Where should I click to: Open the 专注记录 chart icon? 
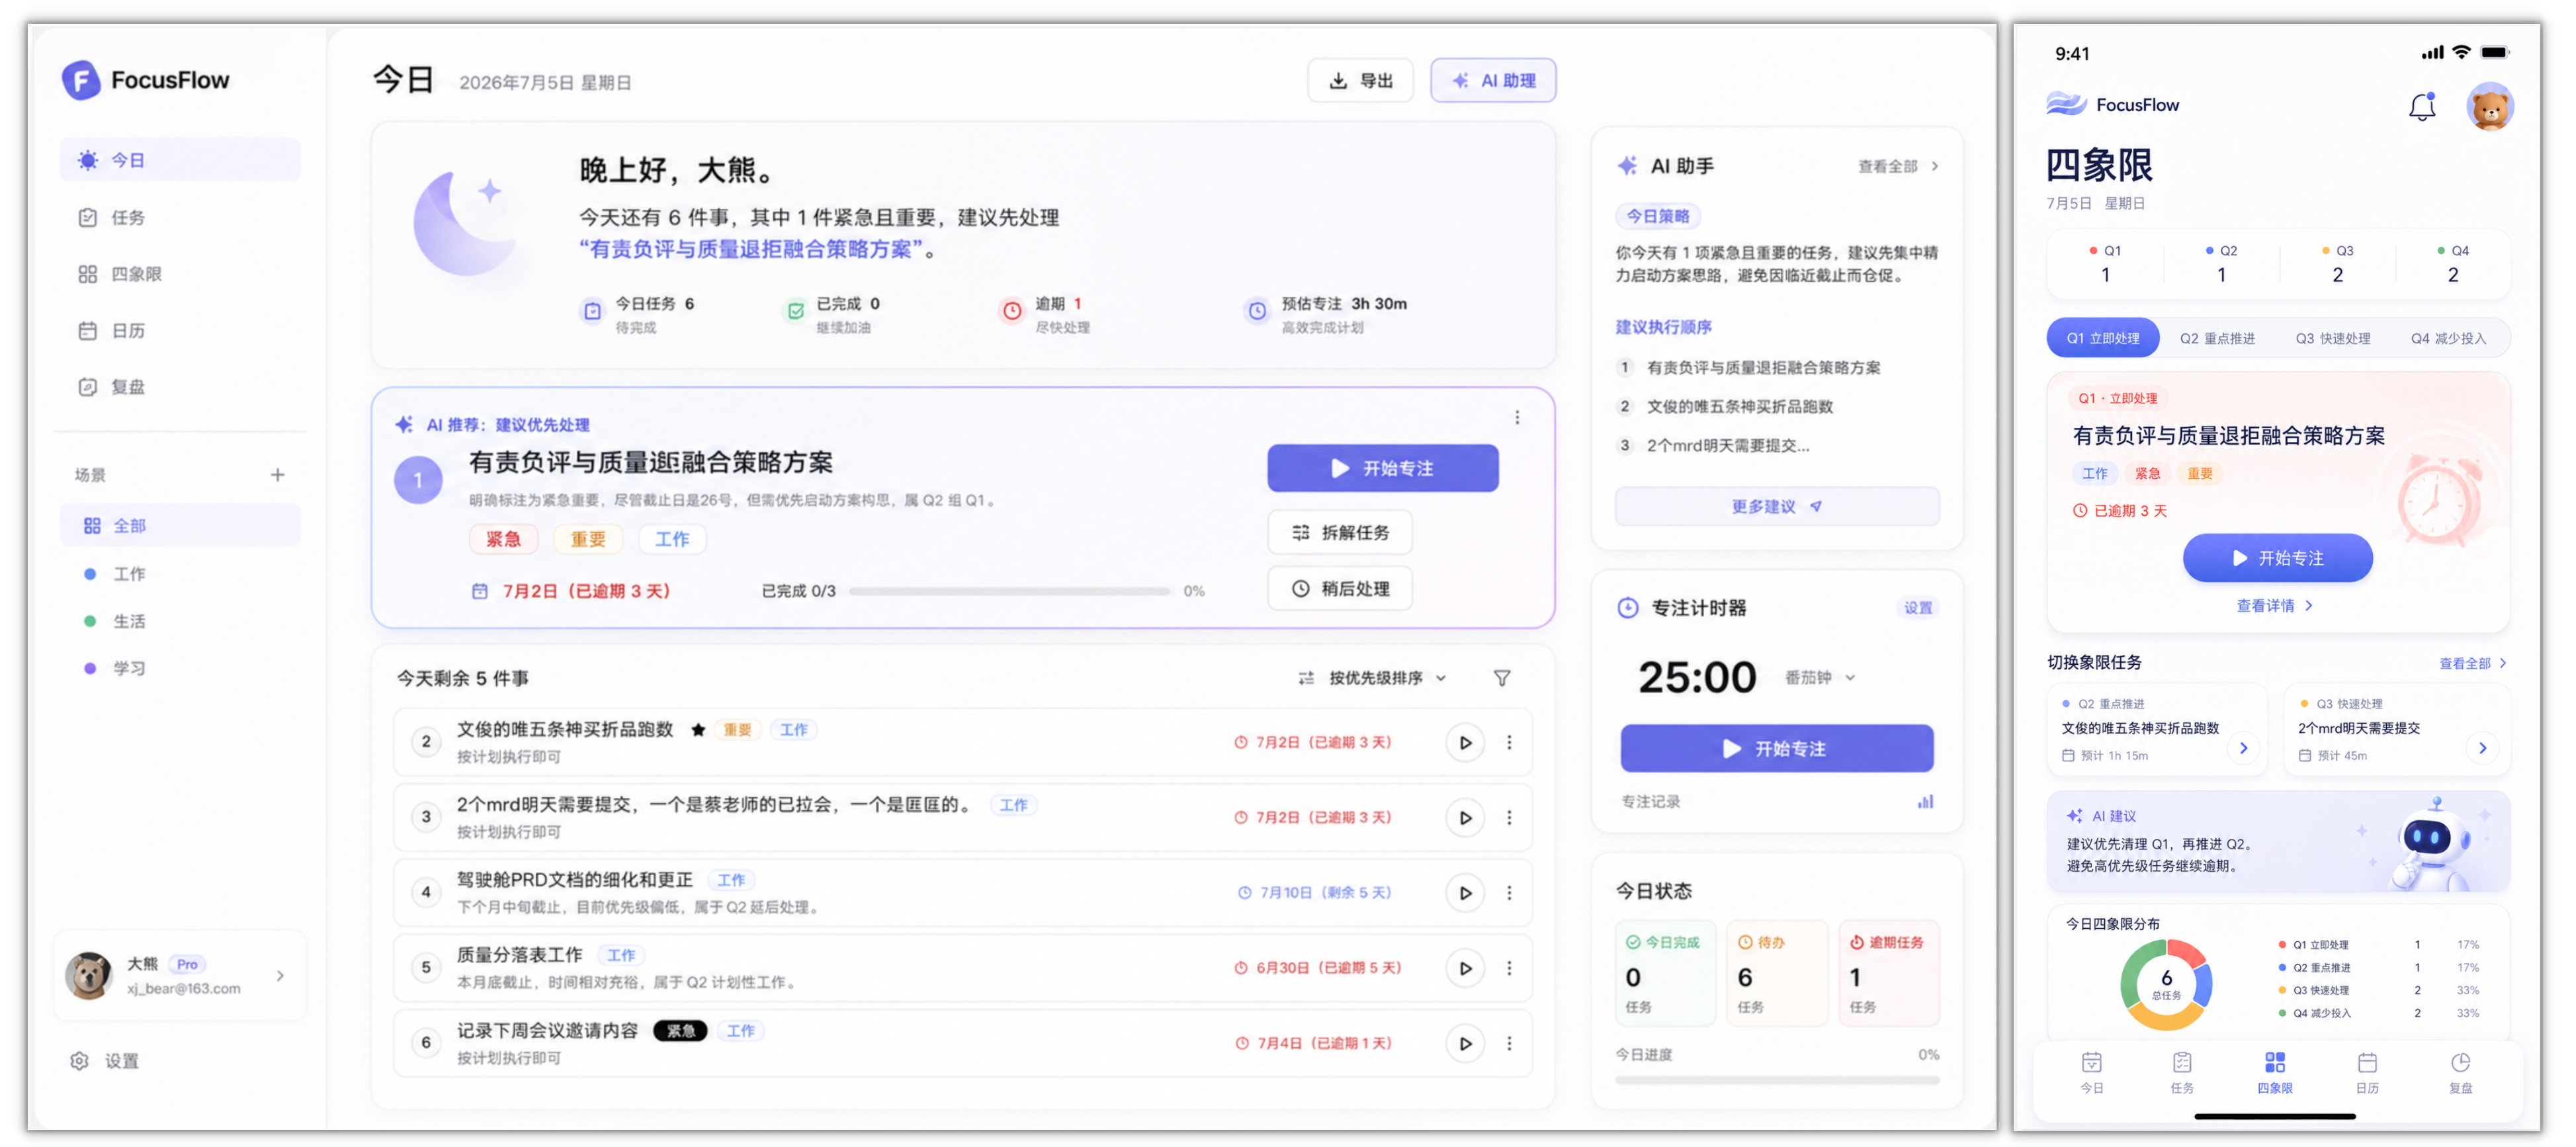(1925, 801)
